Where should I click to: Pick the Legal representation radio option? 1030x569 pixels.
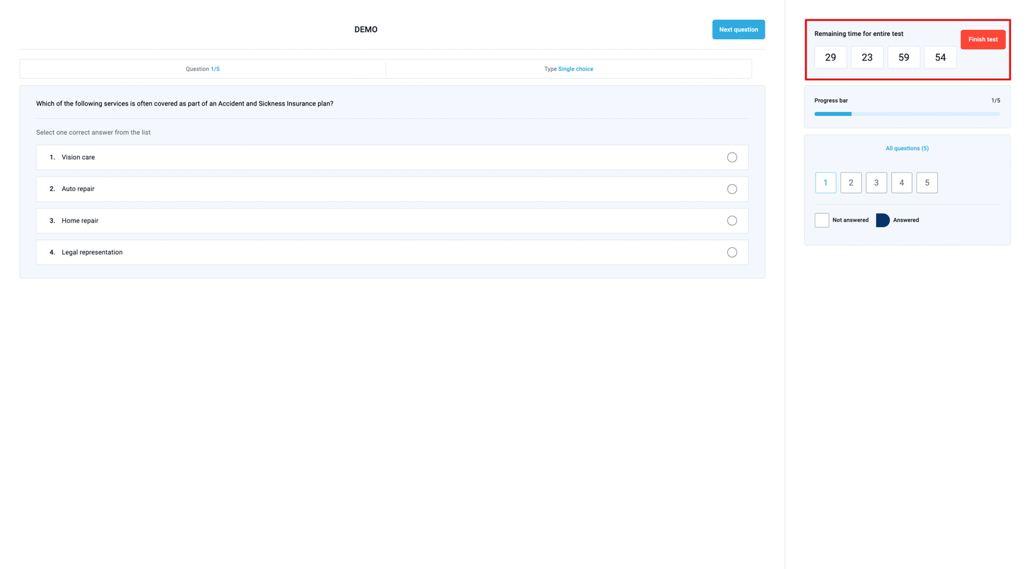tap(731, 252)
